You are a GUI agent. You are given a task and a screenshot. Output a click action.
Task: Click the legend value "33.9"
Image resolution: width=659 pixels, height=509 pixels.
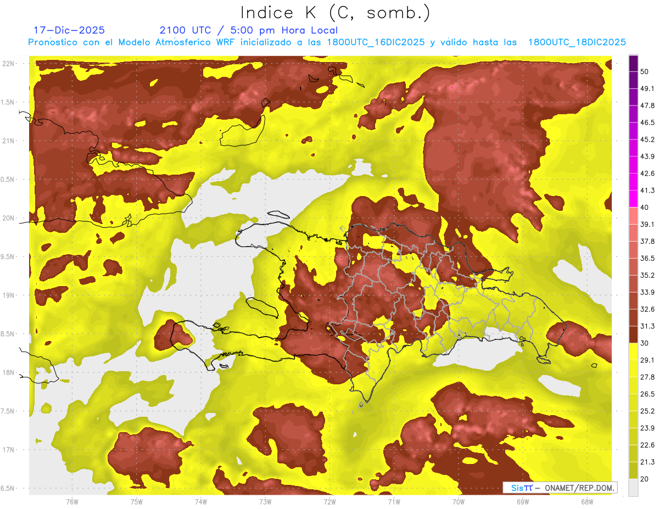647,292
